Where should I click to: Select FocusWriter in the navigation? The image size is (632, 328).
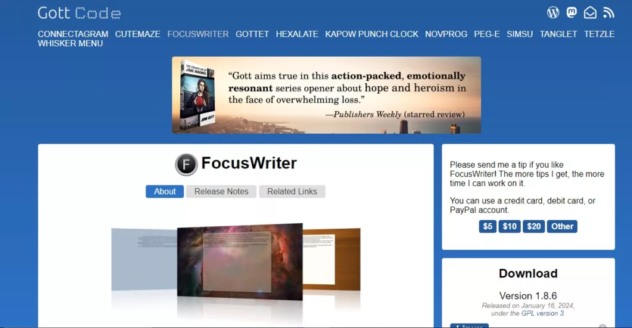click(x=198, y=34)
